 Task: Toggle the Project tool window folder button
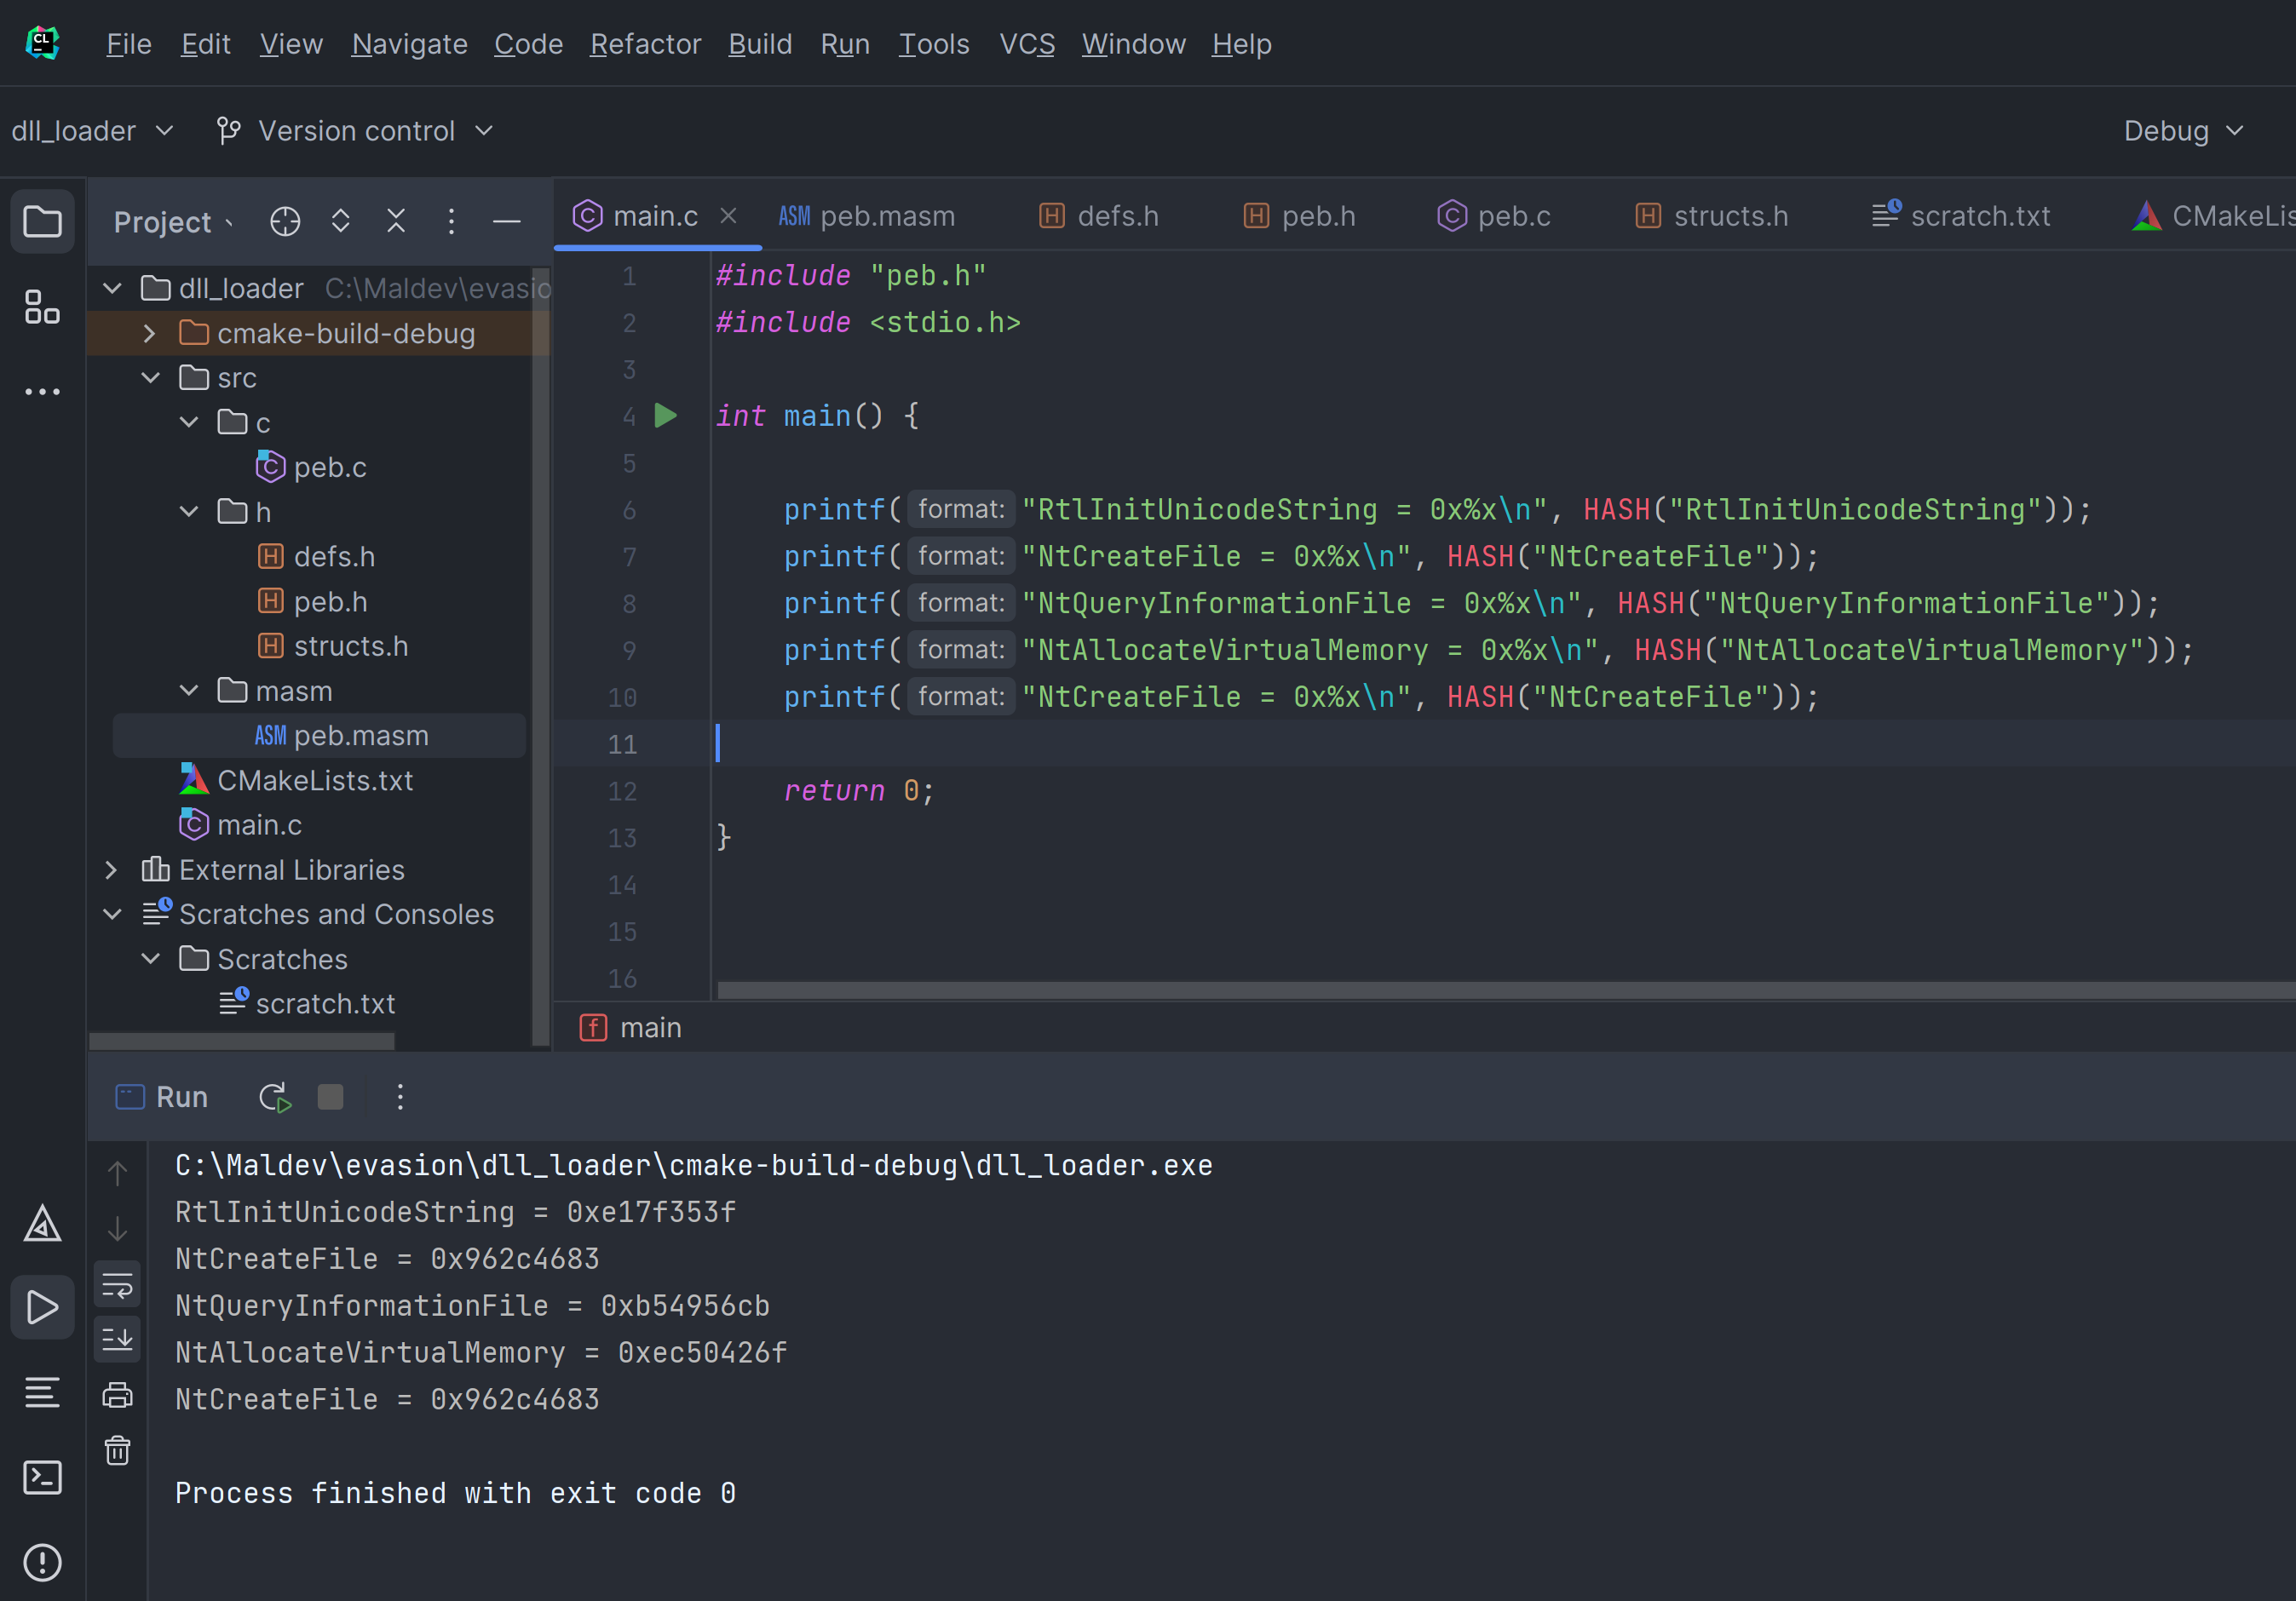(x=42, y=221)
